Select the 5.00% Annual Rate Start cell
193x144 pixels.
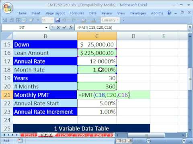coord(97,103)
